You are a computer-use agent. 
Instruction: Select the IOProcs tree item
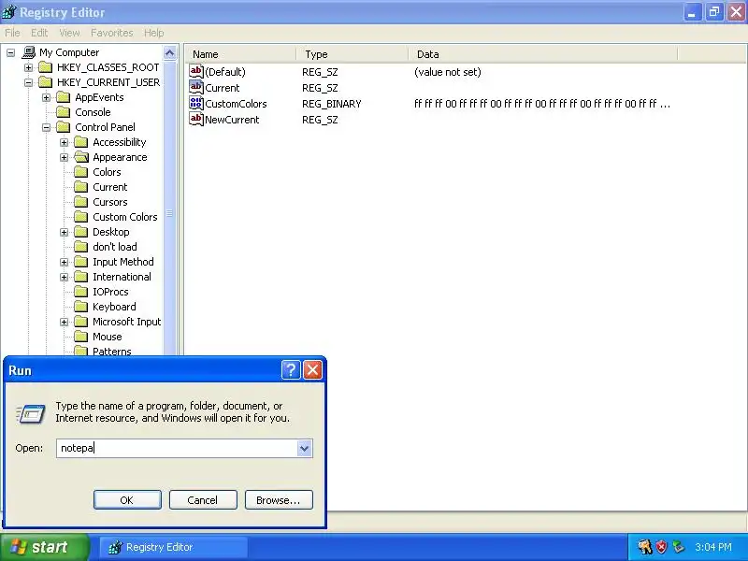[110, 292]
